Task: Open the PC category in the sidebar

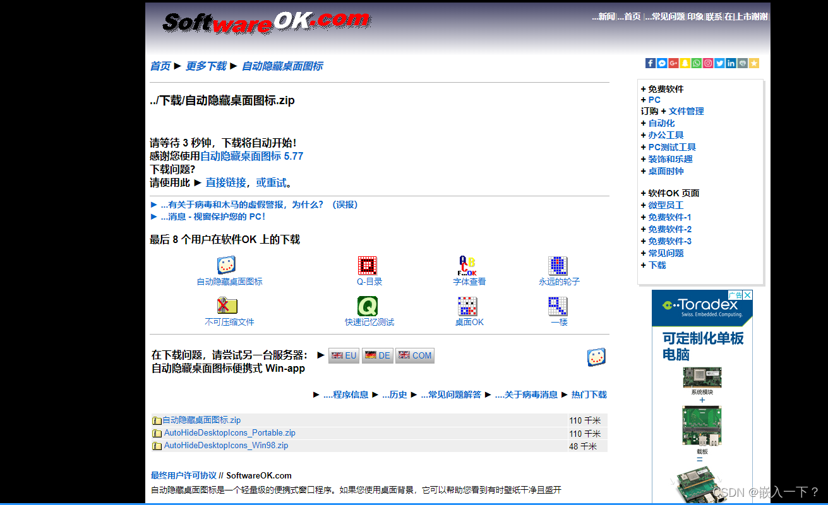Action: click(x=654, y=100)
